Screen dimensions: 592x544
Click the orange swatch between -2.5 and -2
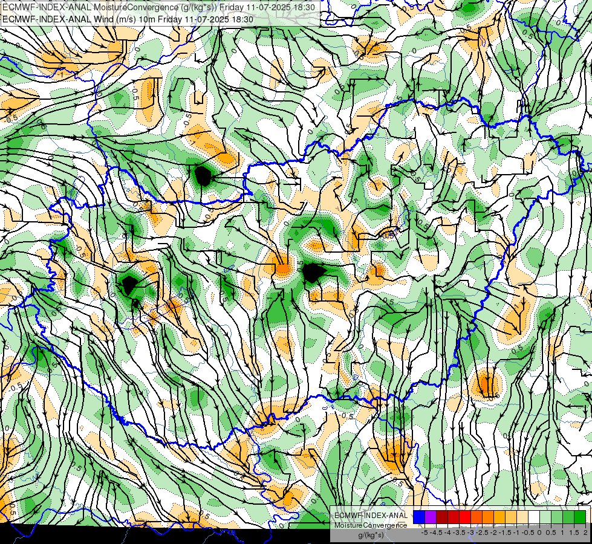pyautogui.click(x=488, y=517)
